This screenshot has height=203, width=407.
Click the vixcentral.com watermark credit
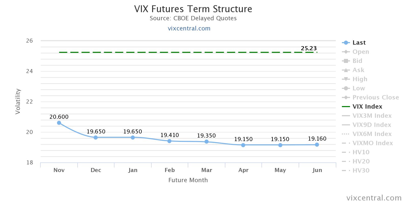(x=374, y=198)
